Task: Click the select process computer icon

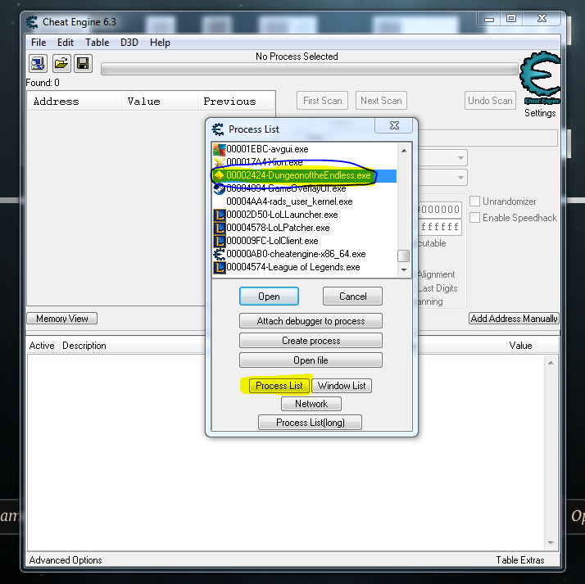Action: (38, 63)
